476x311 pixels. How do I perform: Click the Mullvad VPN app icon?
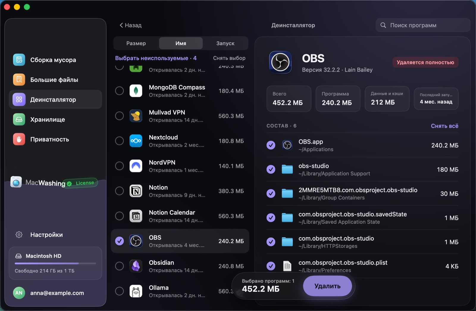point(136,116)
